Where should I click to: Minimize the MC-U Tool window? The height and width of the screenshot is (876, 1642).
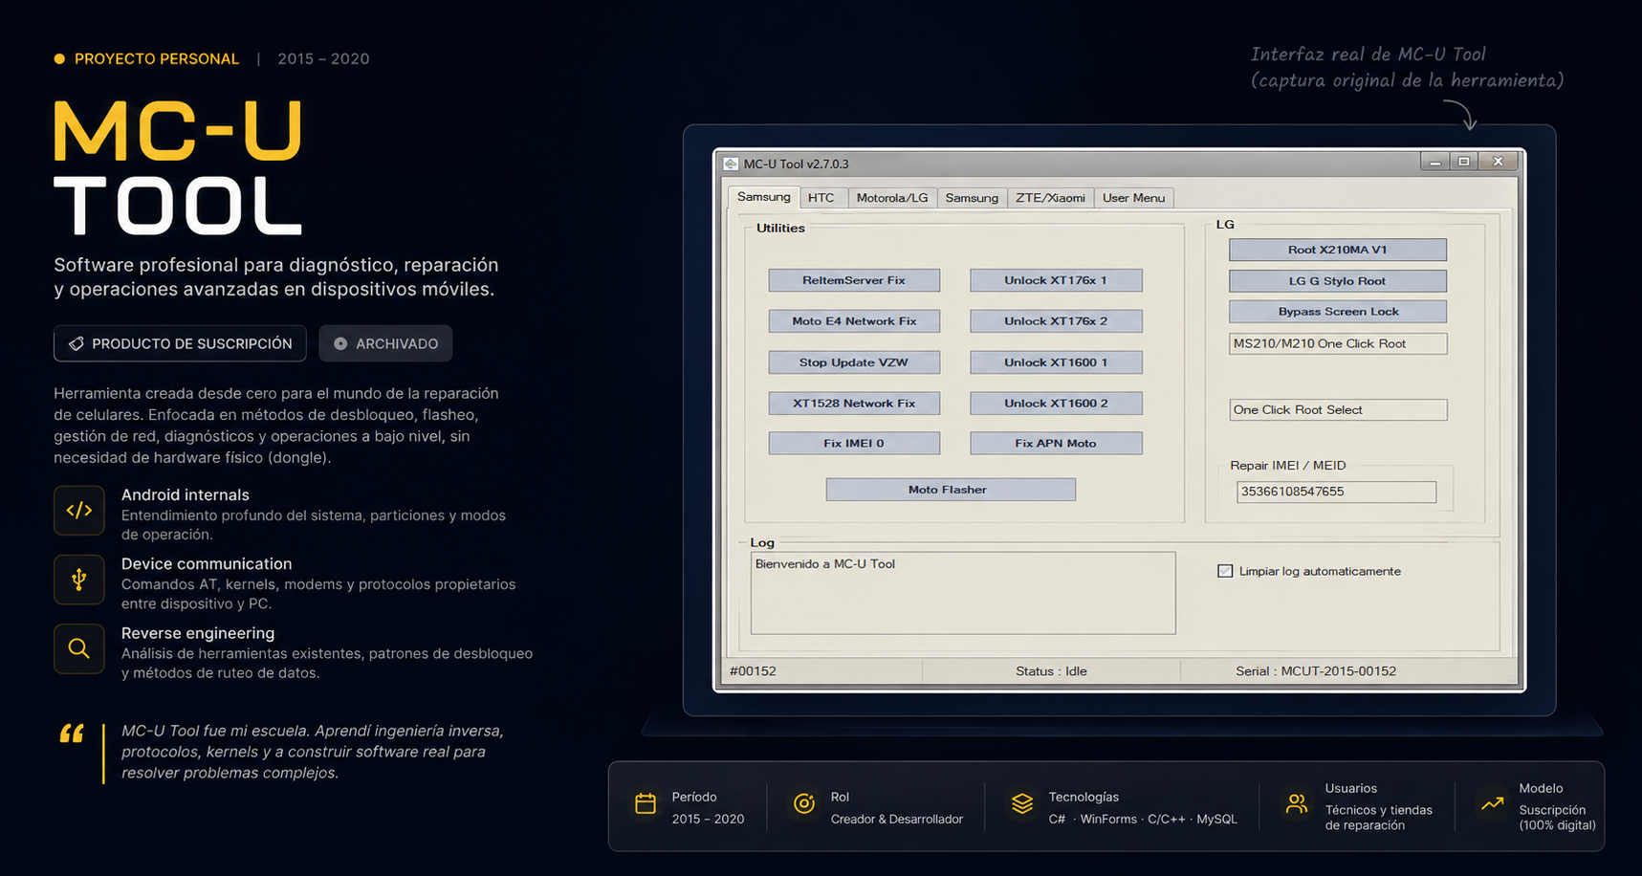1434,162
